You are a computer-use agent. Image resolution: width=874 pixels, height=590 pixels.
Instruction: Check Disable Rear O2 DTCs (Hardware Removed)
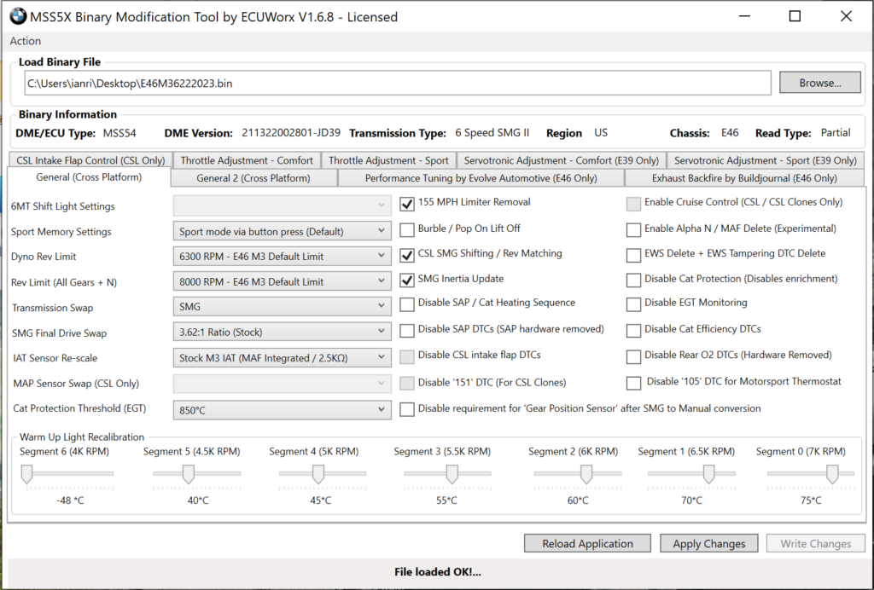point(633,356)
